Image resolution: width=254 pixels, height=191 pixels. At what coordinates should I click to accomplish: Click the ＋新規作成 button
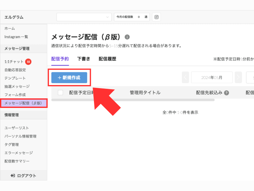click(x=69, y=78)
